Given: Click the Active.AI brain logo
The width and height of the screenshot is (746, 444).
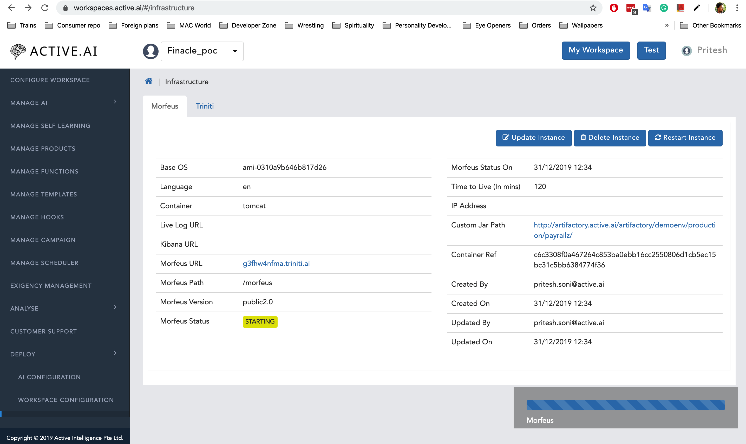Looking at the screenshot, I should 18,51.
